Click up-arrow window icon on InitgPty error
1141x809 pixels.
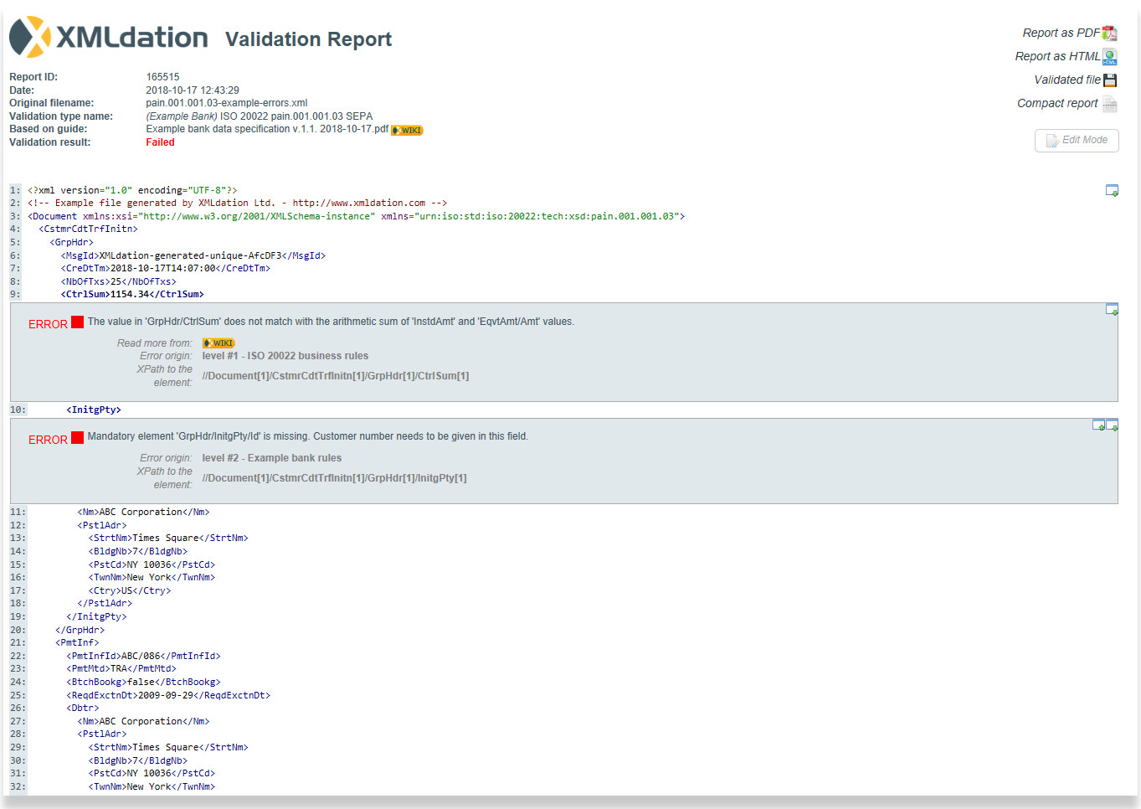click(x=1099, y=425)
